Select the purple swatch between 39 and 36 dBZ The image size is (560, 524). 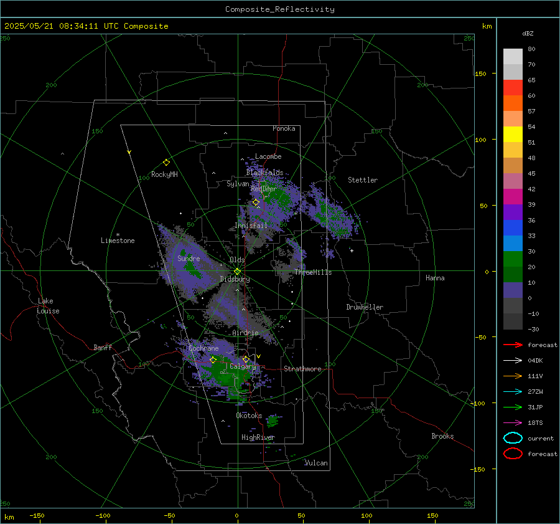[513, 212]
